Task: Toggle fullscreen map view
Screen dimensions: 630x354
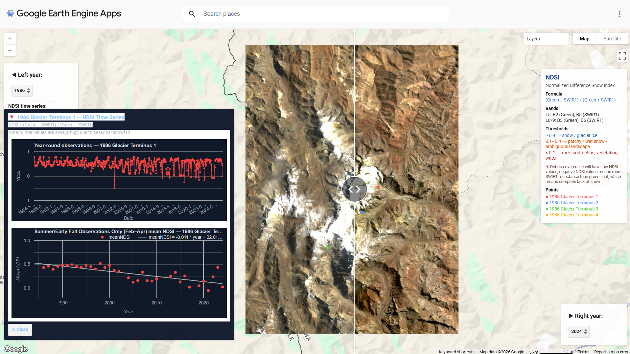Action: tap(622, 56)
